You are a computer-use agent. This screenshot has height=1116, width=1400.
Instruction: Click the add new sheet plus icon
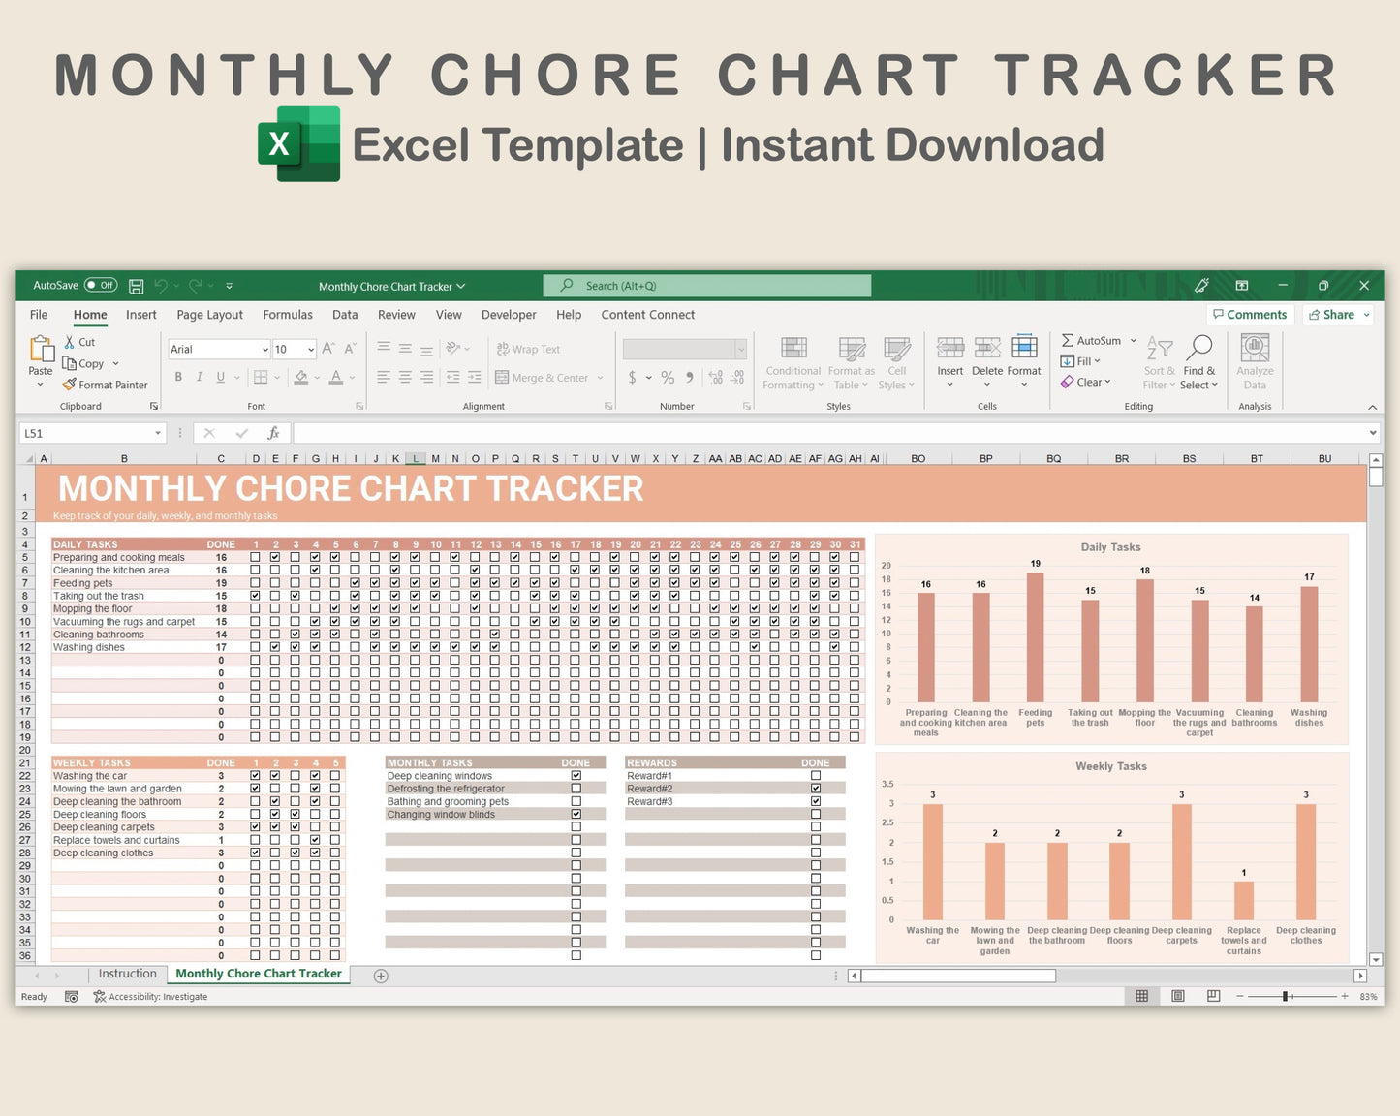(381, 976)
